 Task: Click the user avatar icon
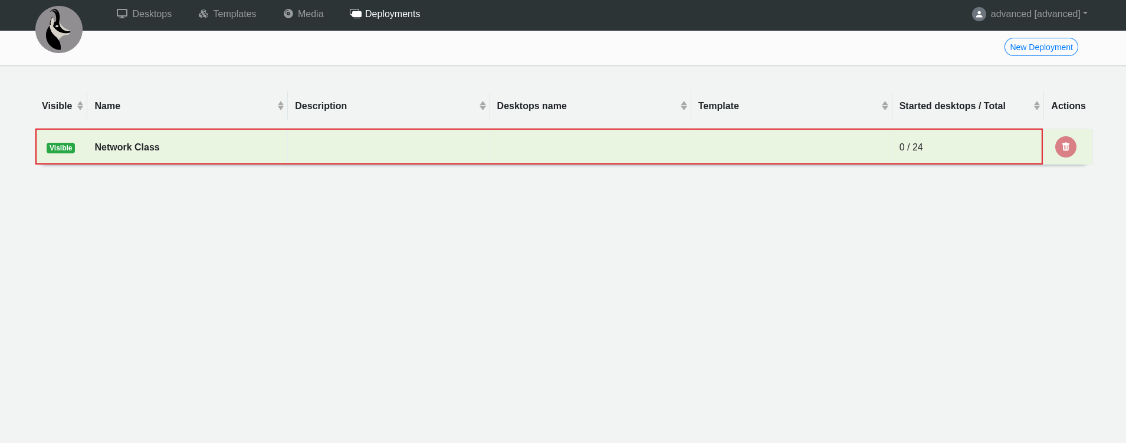(x=979, y=14)
